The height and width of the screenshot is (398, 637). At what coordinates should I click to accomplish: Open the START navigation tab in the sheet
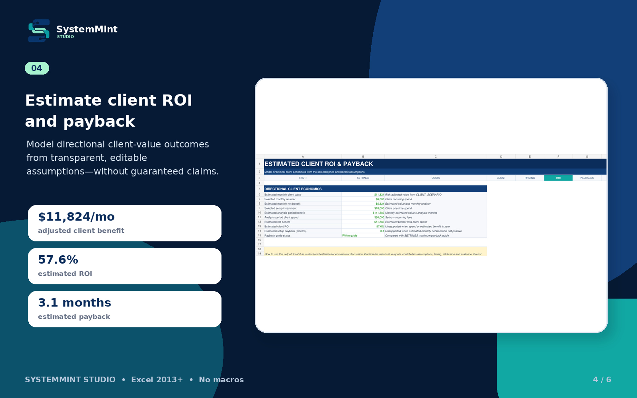point(303,178)
